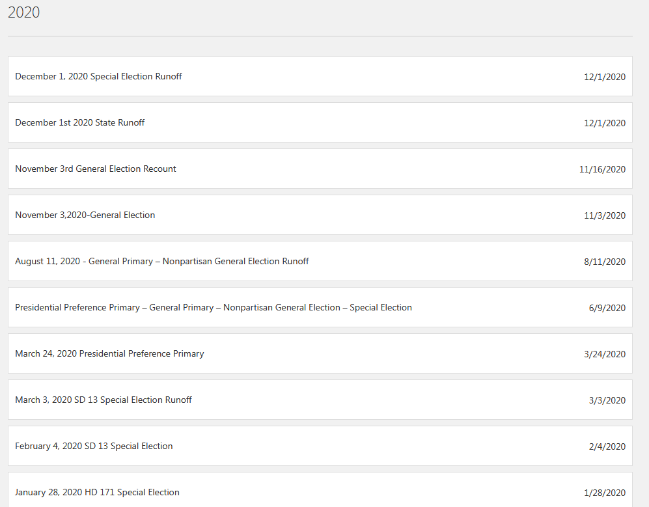The width and height of the screenshot is (649, 507).
Task: Click the 2/4/2020 date
Action: coord(607,446)
